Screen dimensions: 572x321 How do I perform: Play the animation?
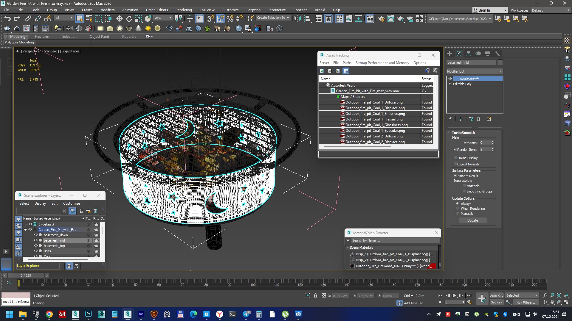point(454,295)
